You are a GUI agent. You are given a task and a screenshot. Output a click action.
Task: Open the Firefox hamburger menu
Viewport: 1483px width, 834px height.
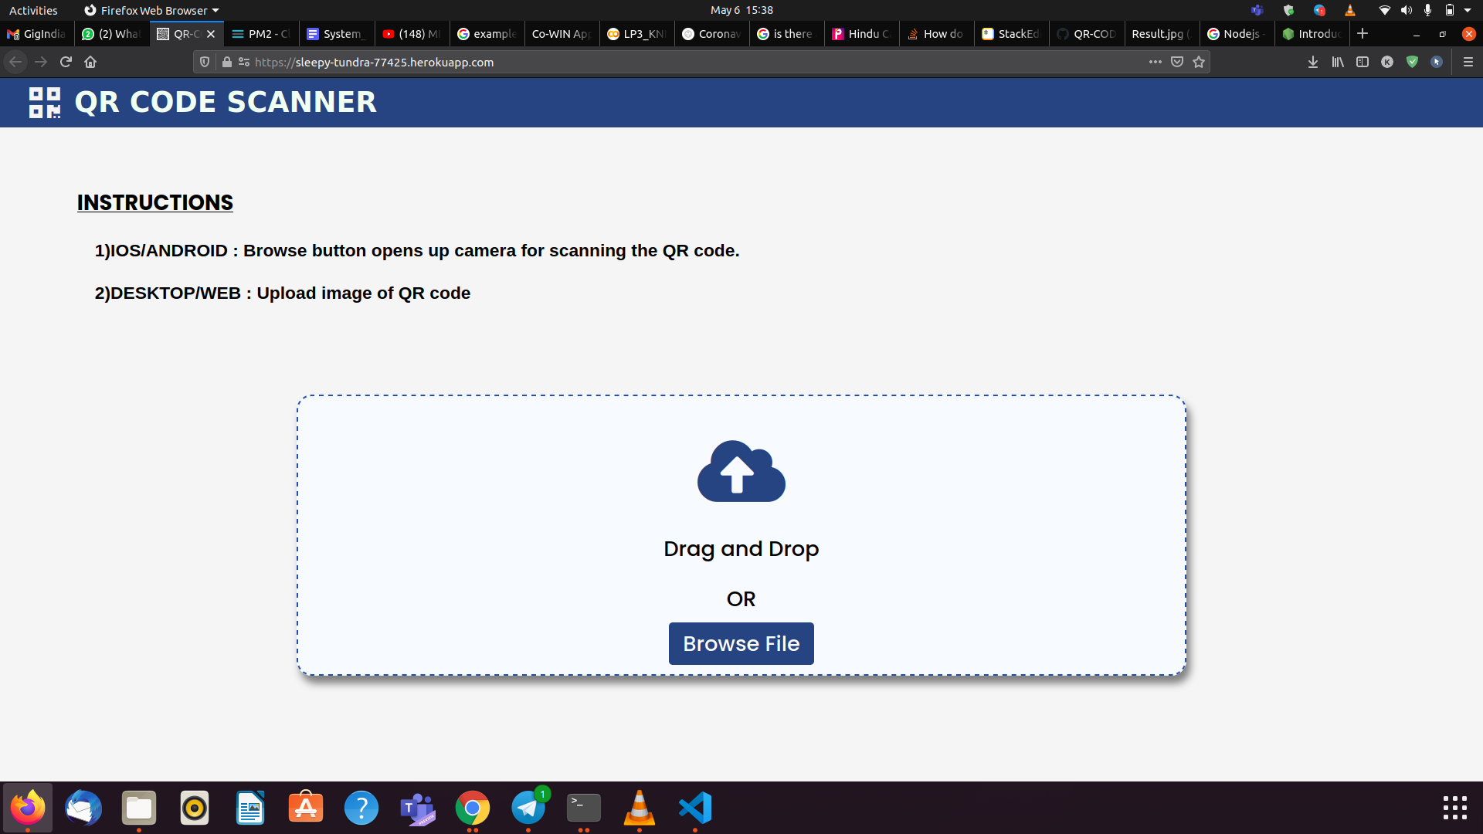pos(1468,62)
